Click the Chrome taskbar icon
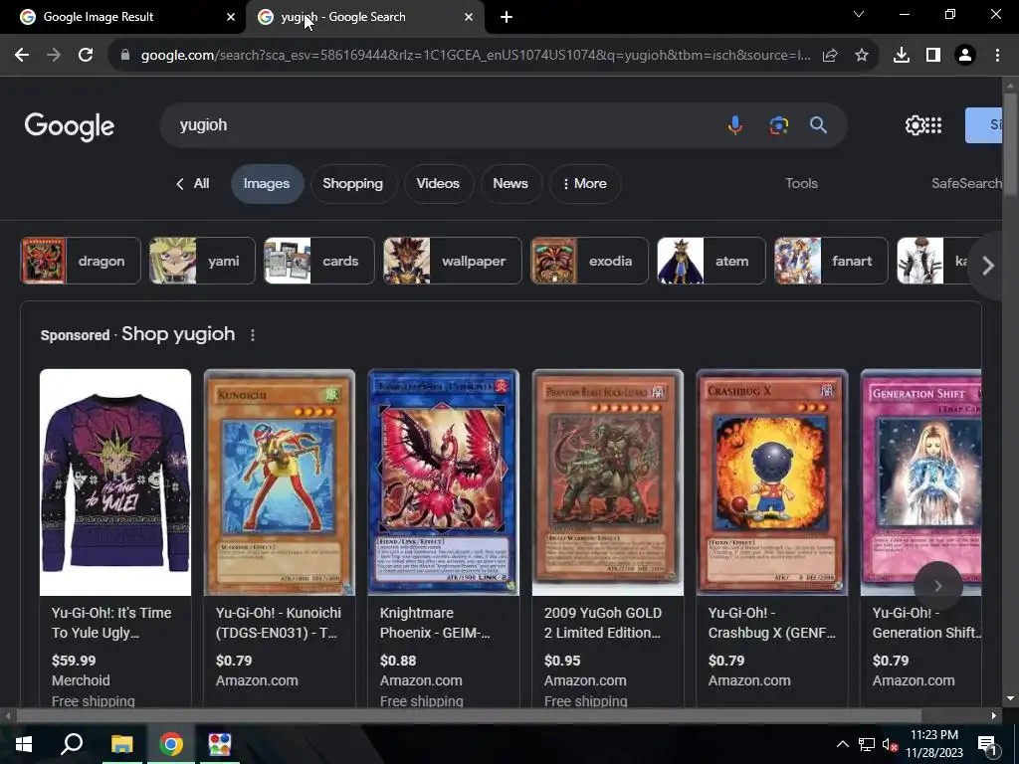1019x764 pixels. [x=171, y=744]
